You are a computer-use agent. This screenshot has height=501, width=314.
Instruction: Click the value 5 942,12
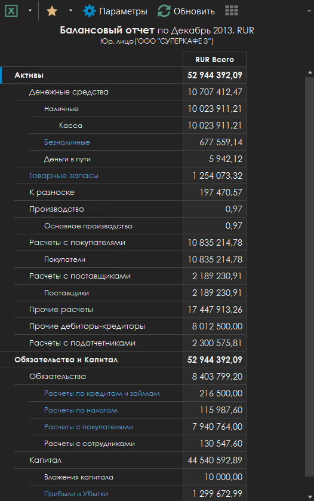pos(226,159)
